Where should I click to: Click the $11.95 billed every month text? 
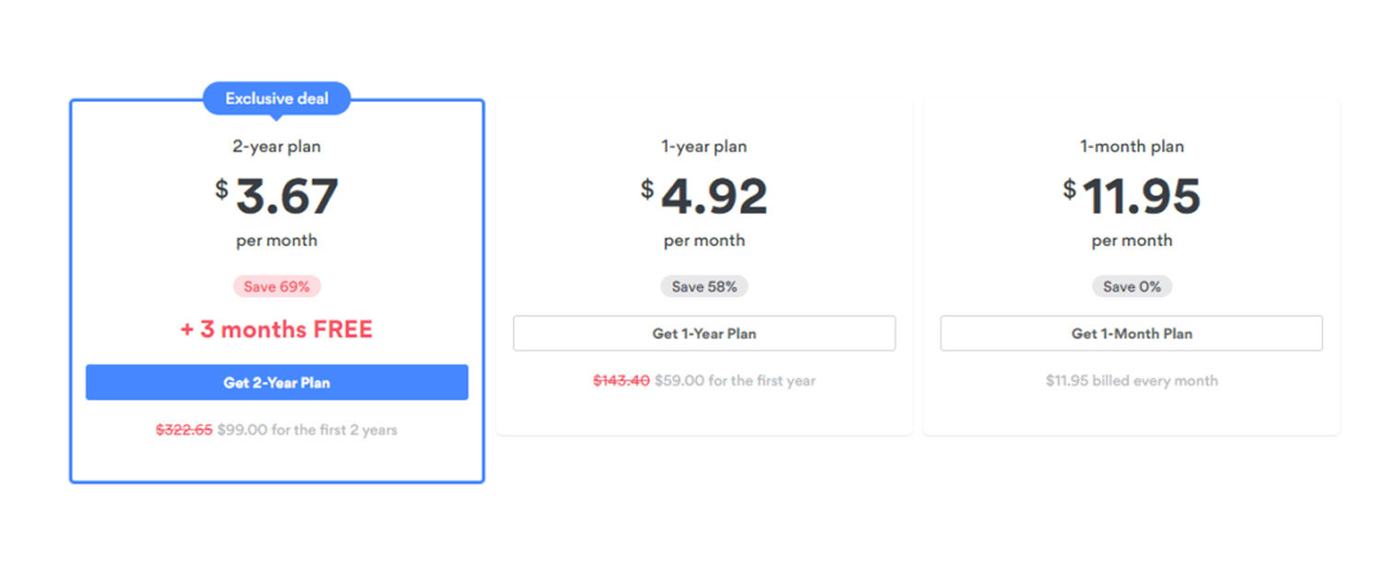pos(1131,380)
